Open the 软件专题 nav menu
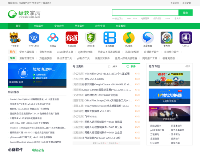Screen dimensions: 200x153 pyautogui.click(x=100, y=26)
